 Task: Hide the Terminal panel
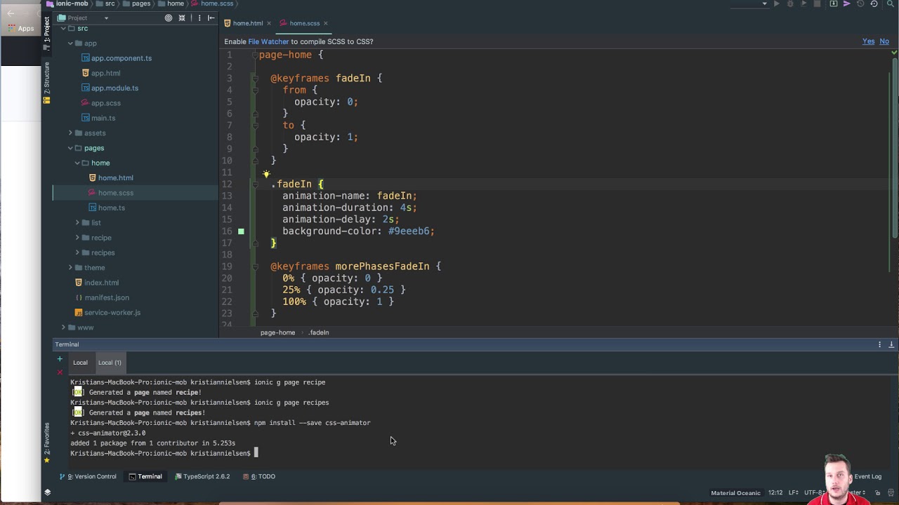point(891,344)
